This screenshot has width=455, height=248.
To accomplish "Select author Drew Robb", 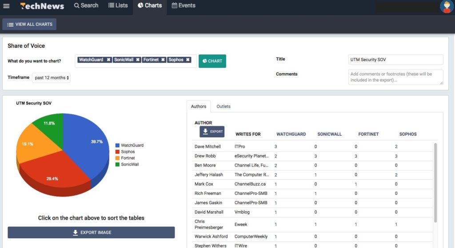I will tap(205, 156).
